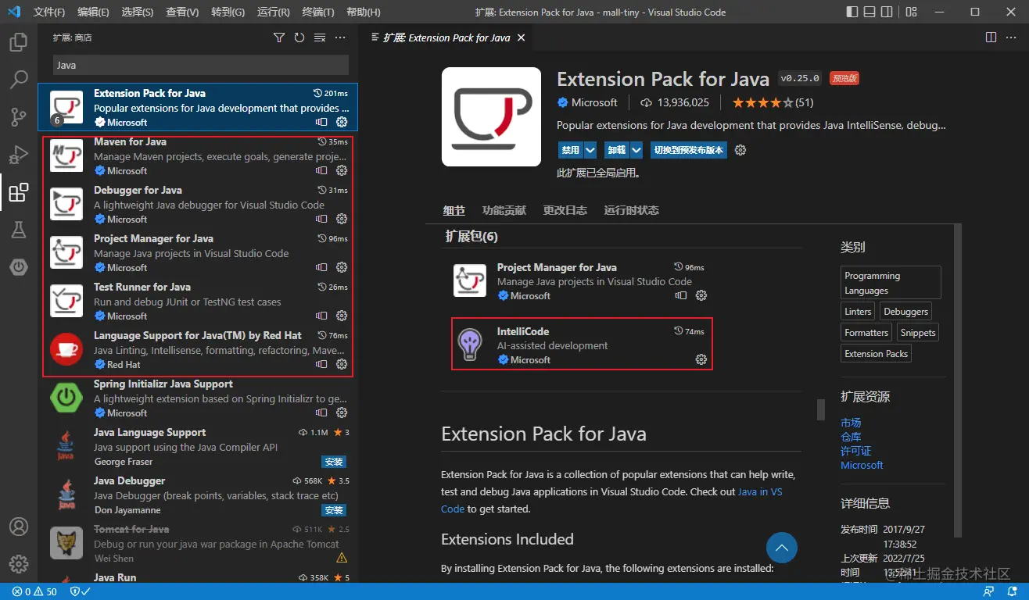Open the Search view in activity bar

[x=19, y=80]
